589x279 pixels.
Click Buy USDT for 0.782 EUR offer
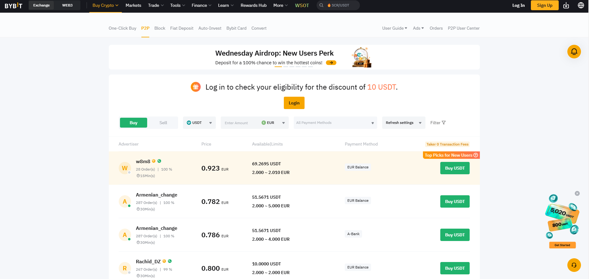[455, 201]
